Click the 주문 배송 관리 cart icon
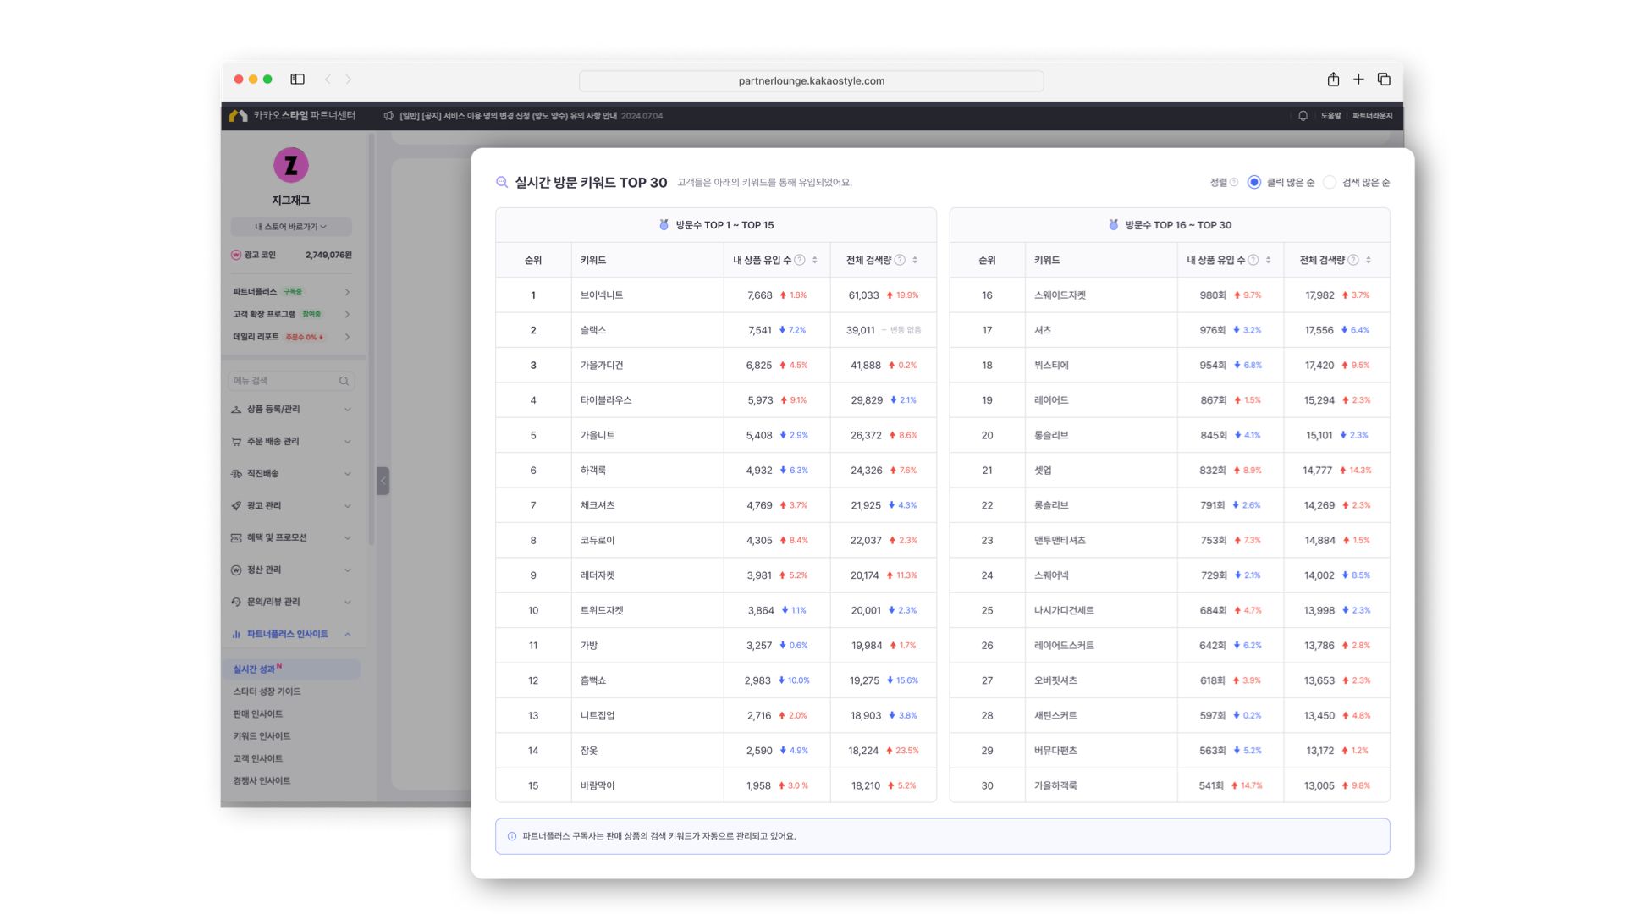This screenshot has height=914, width=1625. pos(236,442)
